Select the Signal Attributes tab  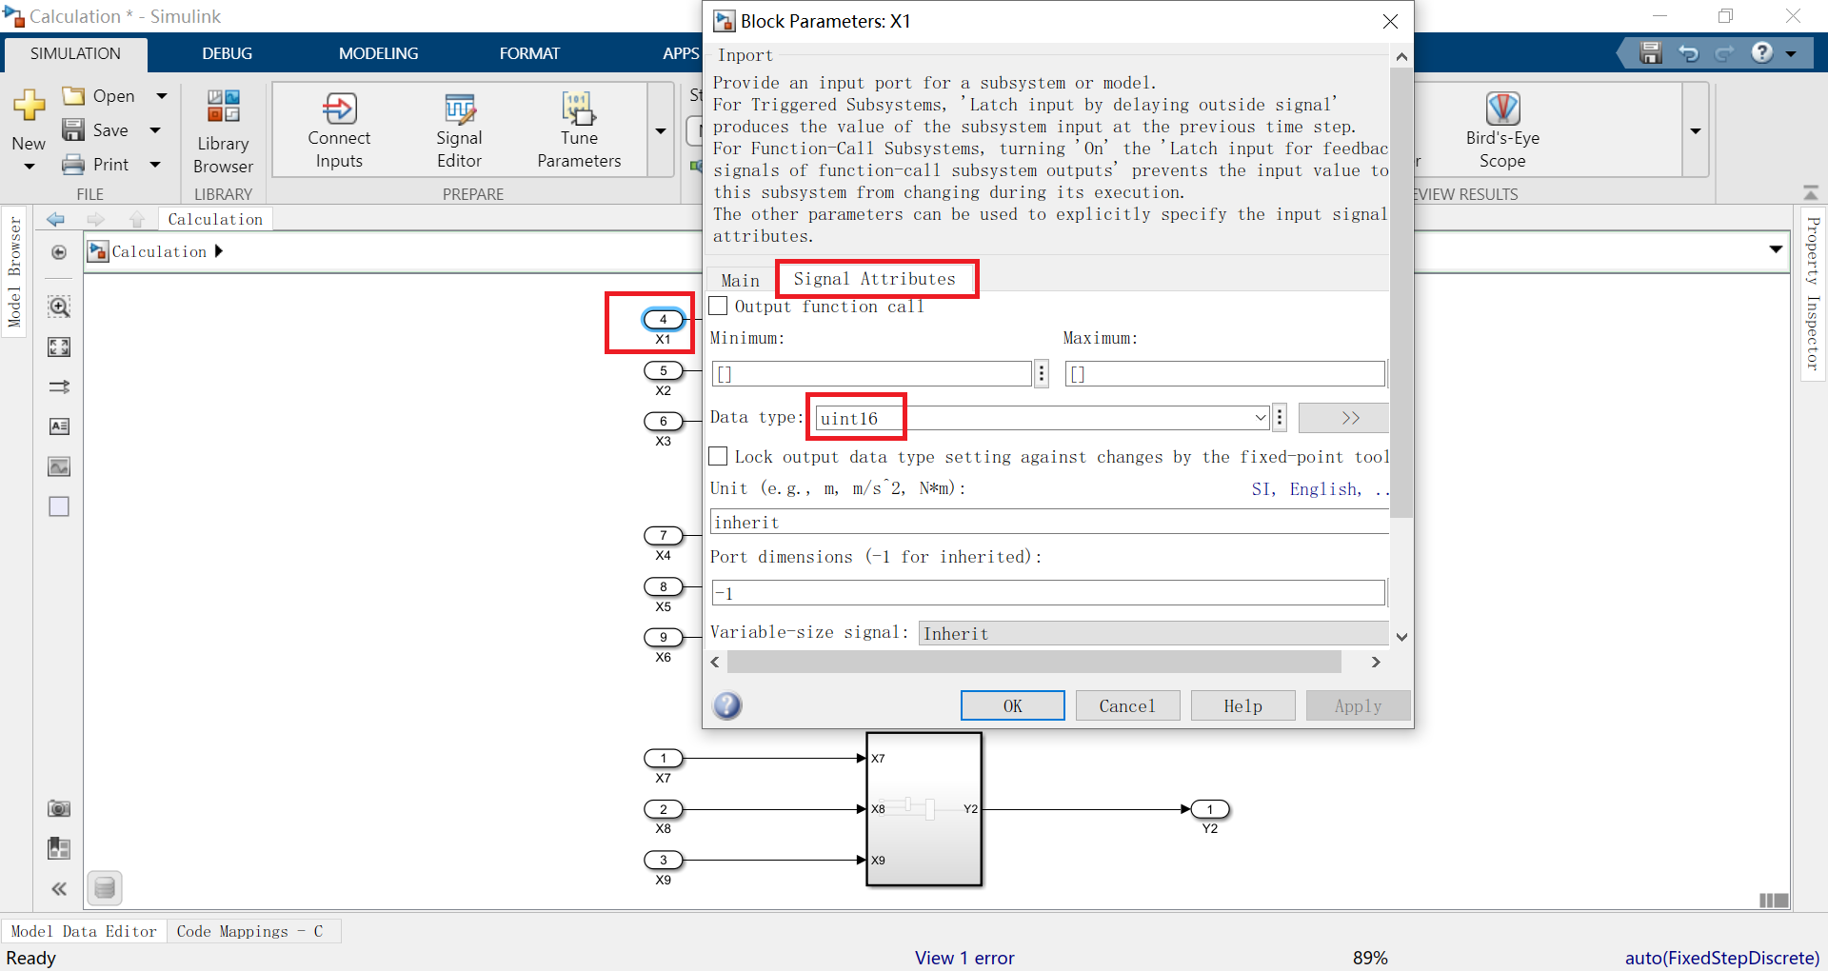coord(874,279)
